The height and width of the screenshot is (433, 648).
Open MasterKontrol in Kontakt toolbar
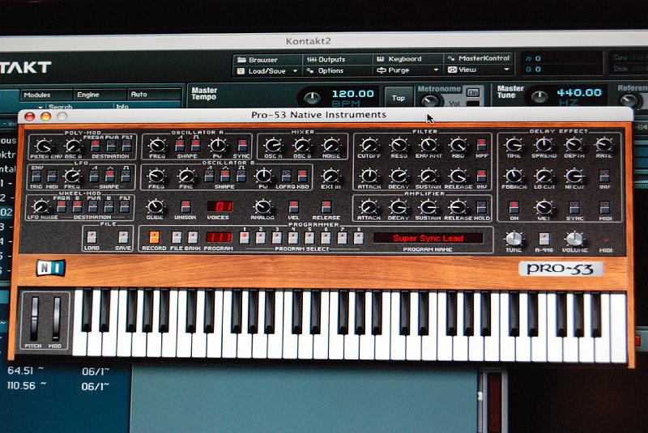tap(479, 58)
